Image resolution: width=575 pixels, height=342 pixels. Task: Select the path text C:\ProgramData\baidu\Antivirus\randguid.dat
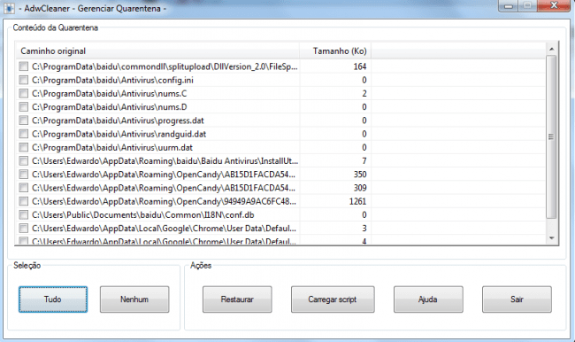point(119,134)
